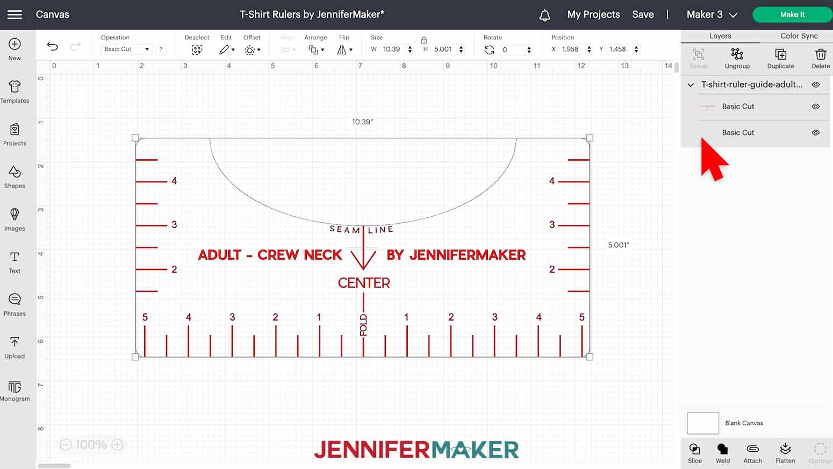Click the vertical canvas scrollbar thumb
This screenshot has height=469, width=833.
(676, 67)
